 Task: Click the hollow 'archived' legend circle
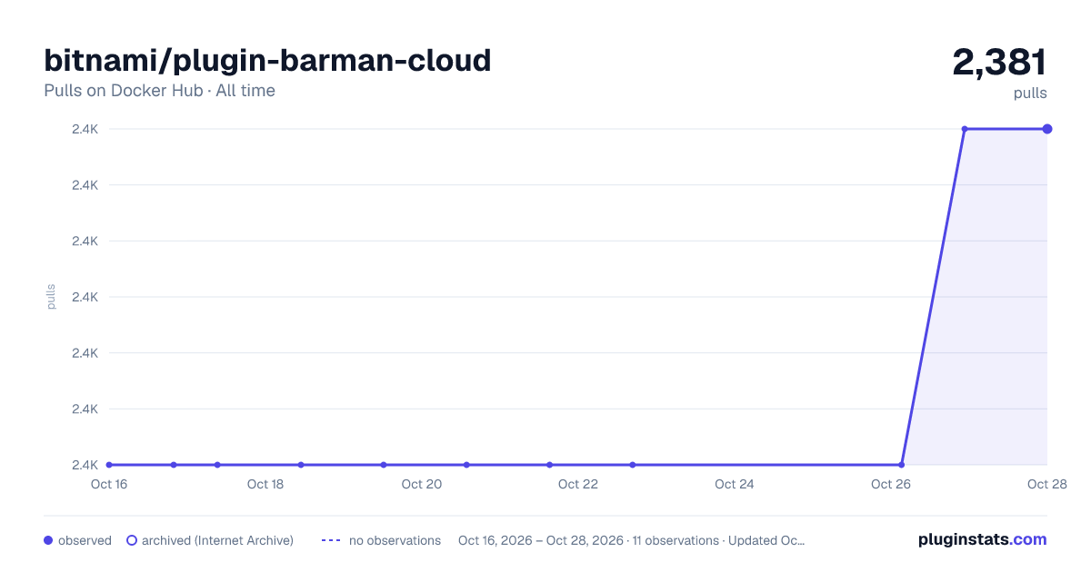(x=132, y=540)
